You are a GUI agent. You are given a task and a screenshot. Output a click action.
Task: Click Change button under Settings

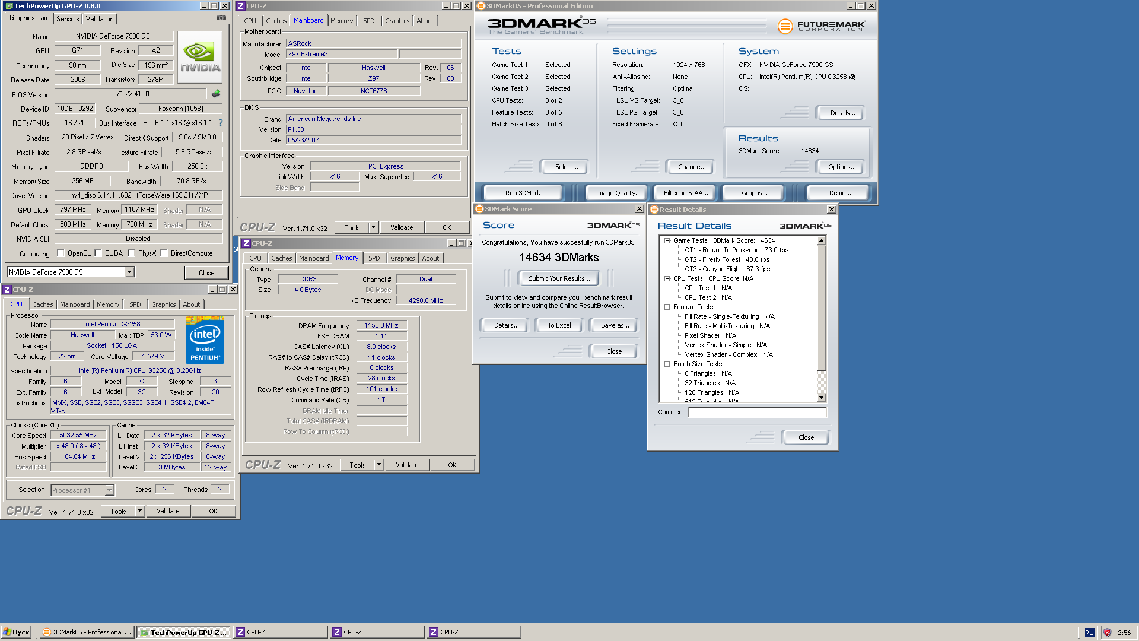(692, 167)
